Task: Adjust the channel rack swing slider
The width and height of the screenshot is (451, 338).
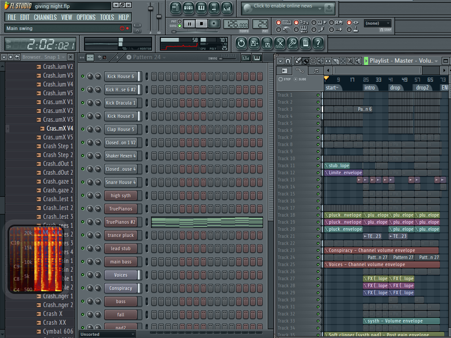Action: 227,58
